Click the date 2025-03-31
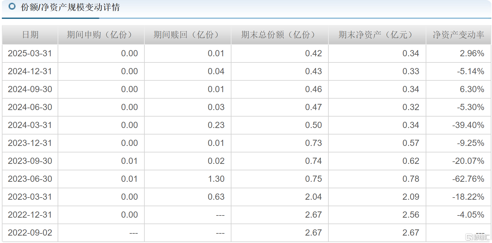 pos(30,53)
